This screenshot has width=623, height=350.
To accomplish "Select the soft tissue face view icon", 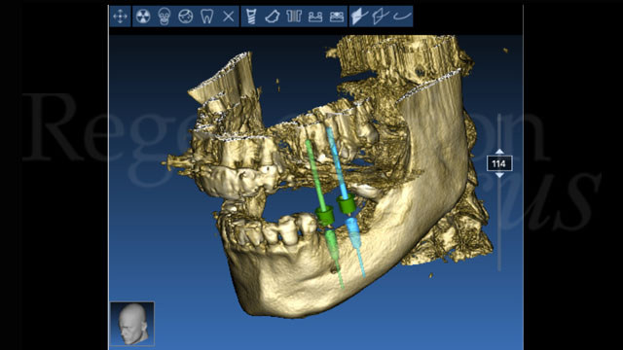I will (186, 17).
